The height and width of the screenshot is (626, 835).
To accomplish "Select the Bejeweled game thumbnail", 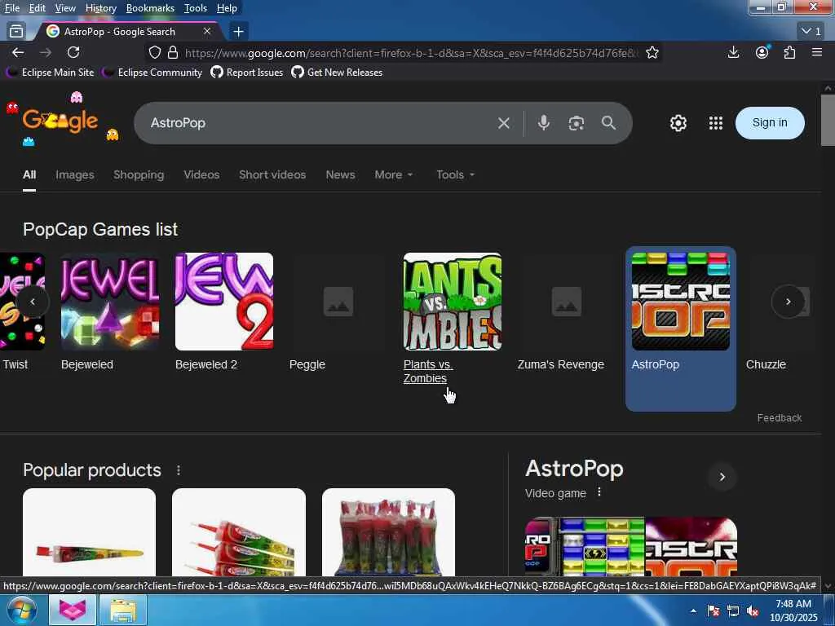I will [110, 302].
